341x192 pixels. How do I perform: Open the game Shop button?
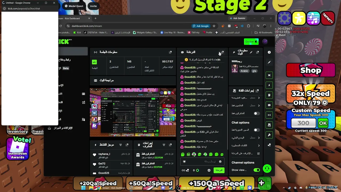pyautogui.click(x=311, y=70)
